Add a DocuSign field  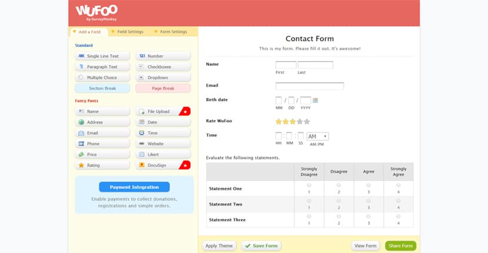coord(163,165)
